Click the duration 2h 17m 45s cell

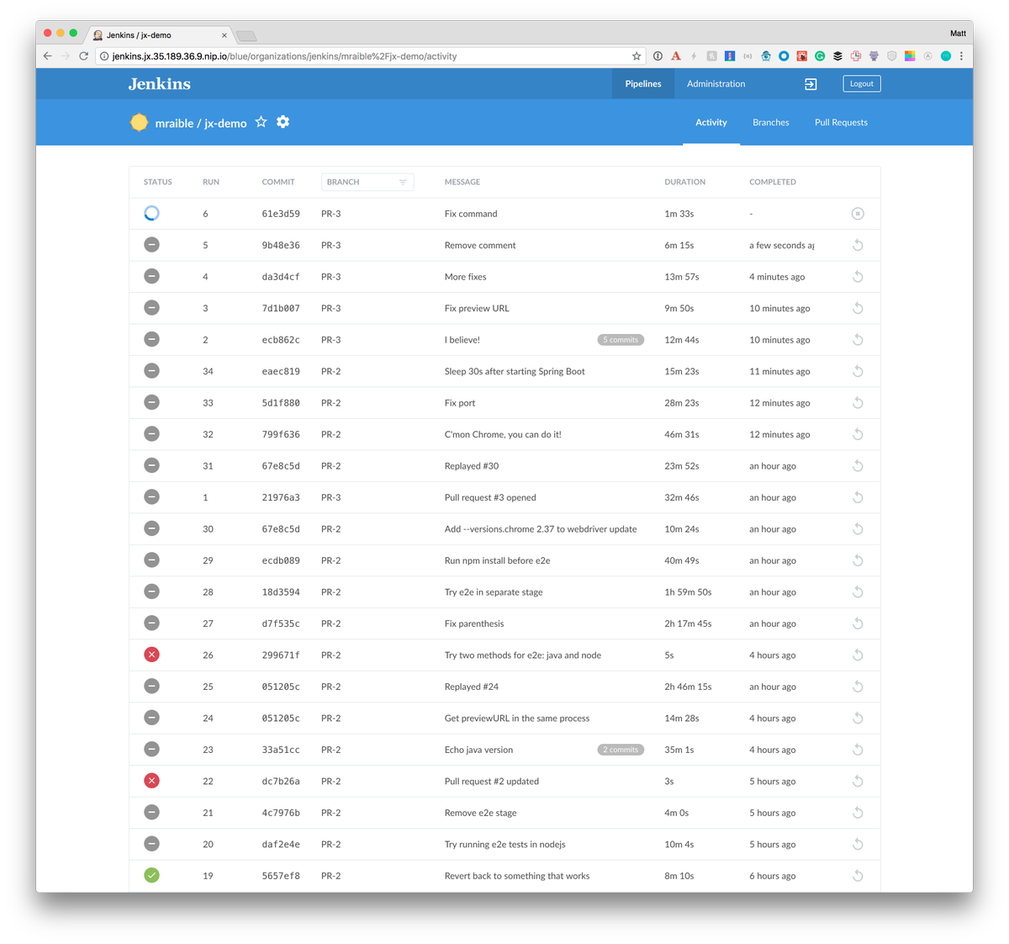tap(688, 623)
